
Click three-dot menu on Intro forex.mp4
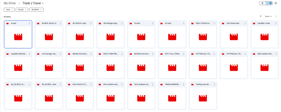point(245,23)
